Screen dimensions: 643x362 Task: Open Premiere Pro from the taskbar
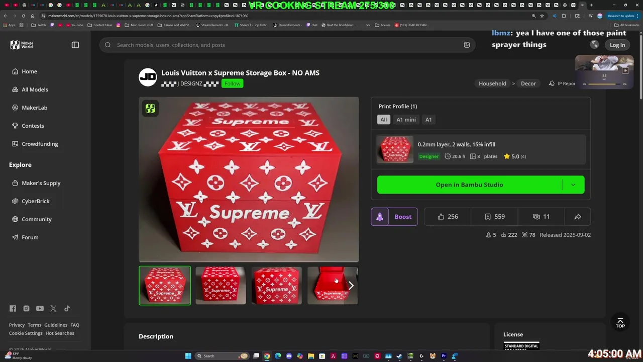coord(444,356)
